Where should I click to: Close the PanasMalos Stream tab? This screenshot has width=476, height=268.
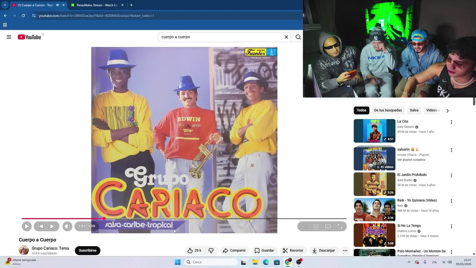(122, 5)
